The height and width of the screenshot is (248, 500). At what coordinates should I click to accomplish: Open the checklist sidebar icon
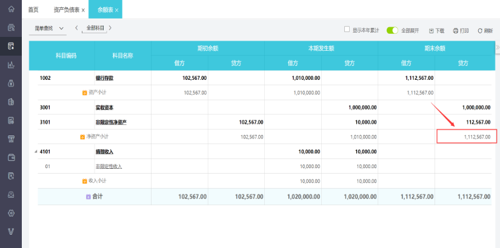11,120
